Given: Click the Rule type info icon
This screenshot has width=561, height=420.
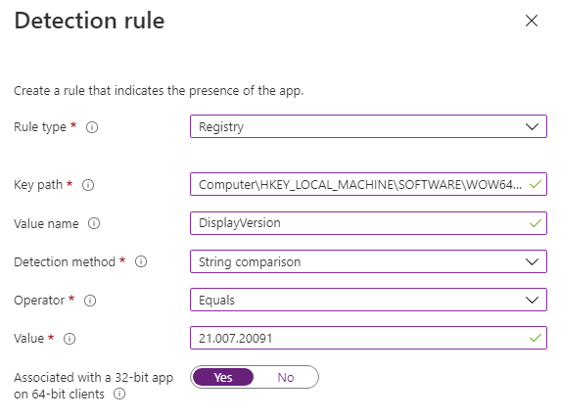Looking at the screenshot, I should pyautogui.click(x=92, y=127).
